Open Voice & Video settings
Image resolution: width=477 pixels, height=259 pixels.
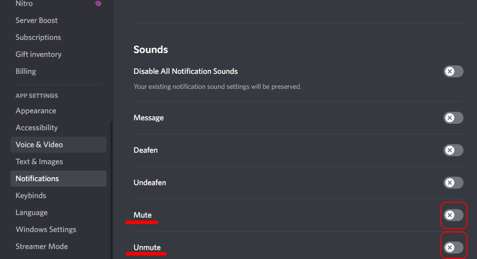[x=39, y=145]
